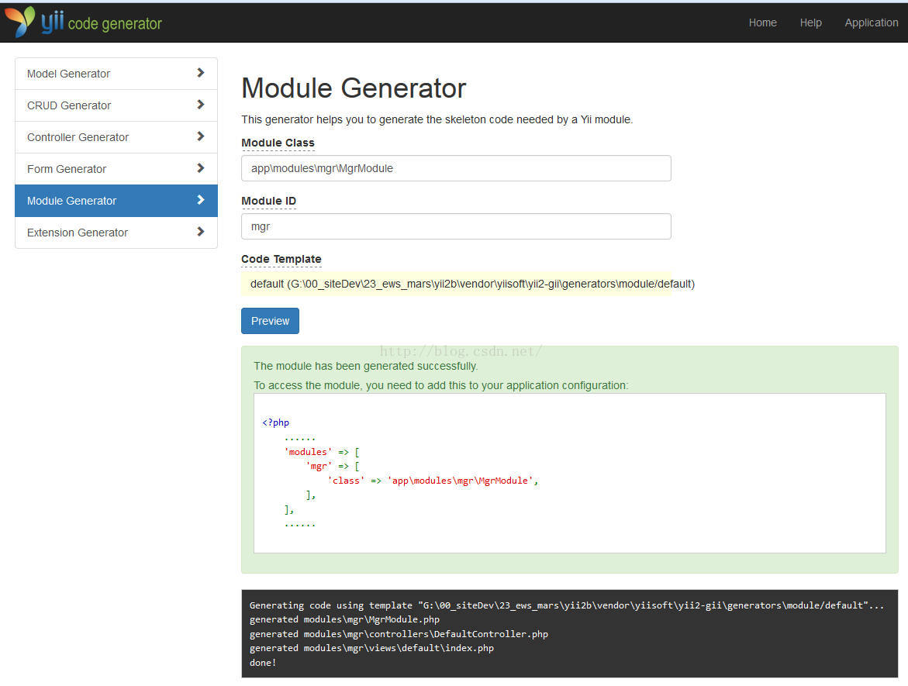Click the <?php tag in code box
The image size is (908, 686).
coord(275,422)
